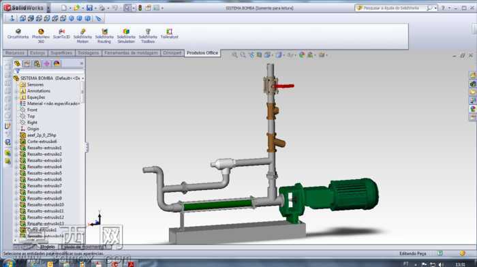Image resolution: width=477 pixels, height=267 pixels.
Task: Click the Windows Start button
Action: [9, 264]
